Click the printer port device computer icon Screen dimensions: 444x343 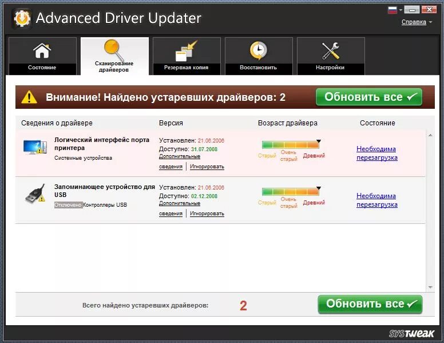tap(35, 147)
